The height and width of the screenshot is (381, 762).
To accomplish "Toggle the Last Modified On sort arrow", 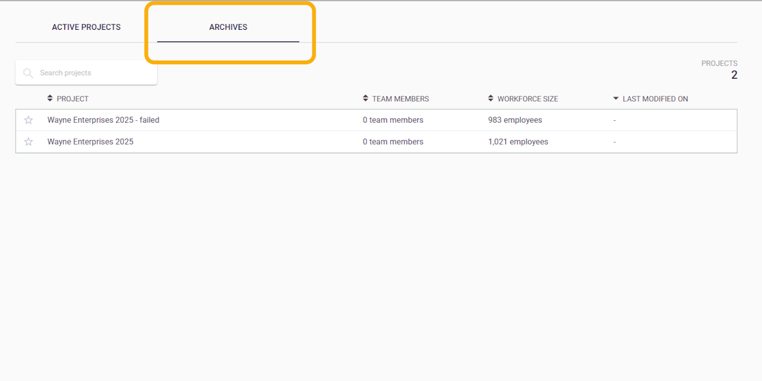I will pos(616,99).
